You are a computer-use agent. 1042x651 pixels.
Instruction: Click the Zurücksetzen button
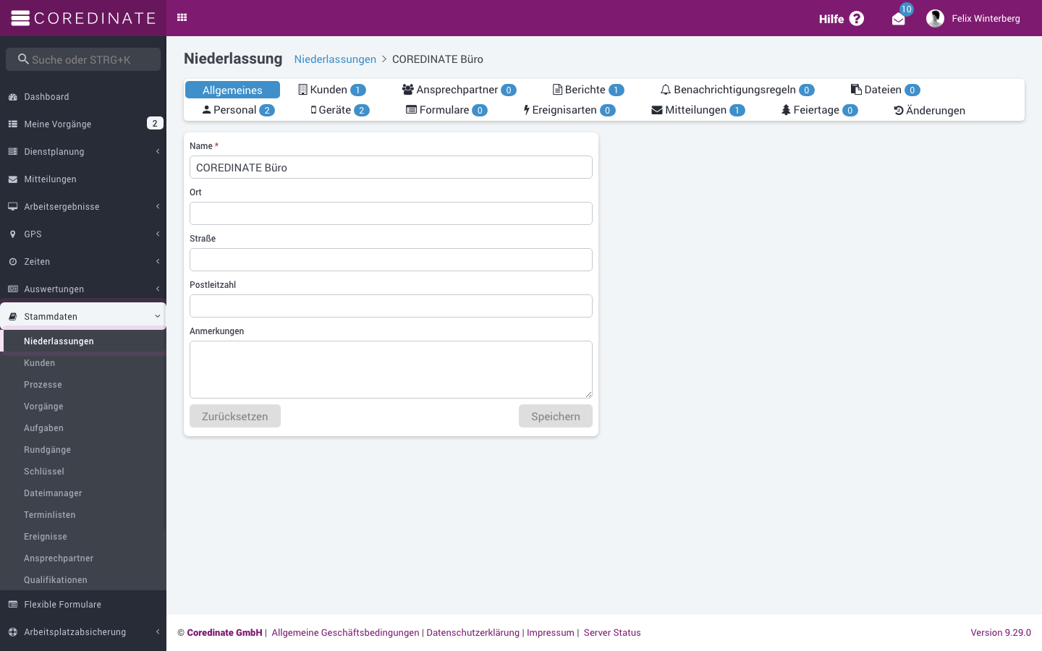coord(235,416)
